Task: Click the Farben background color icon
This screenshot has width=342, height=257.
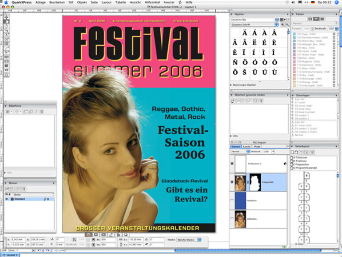Action: click(x=322, y=19)
